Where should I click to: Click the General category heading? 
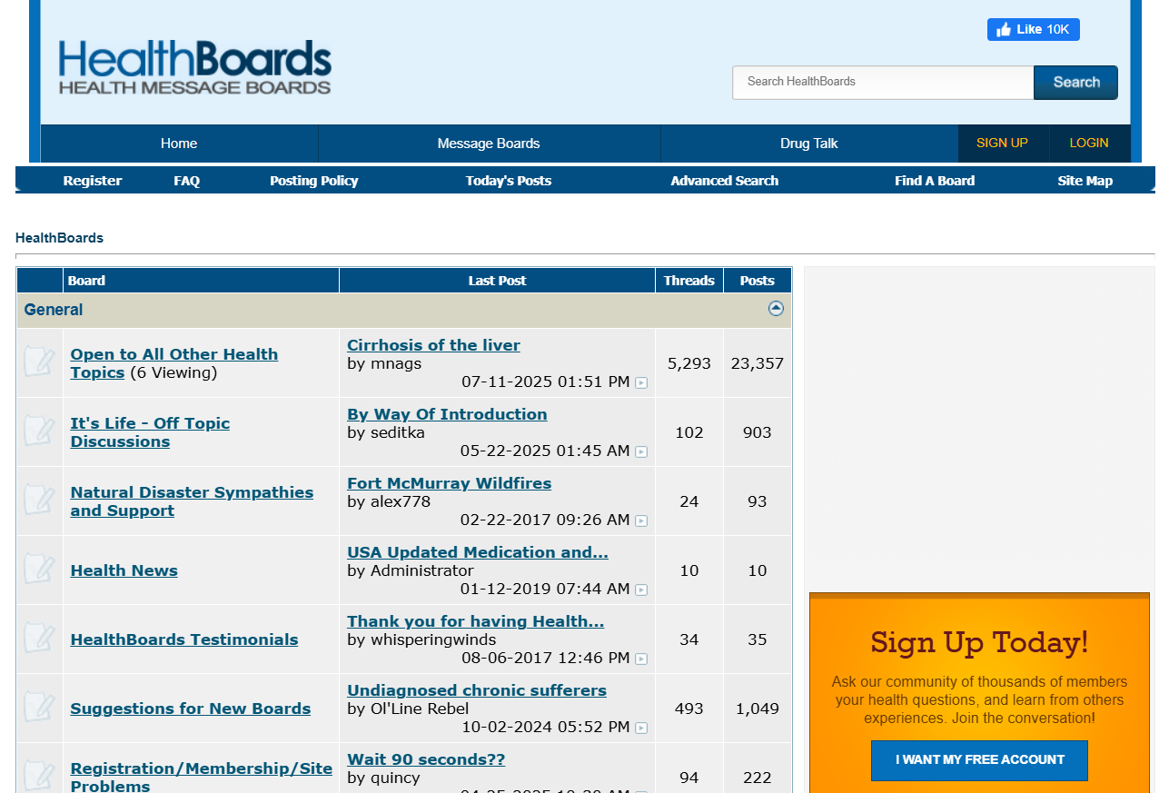click(54, 310)
